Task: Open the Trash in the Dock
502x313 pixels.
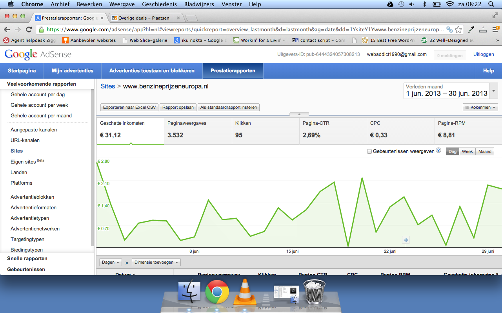Action: [315, 292]
